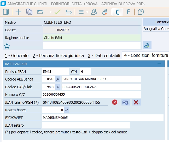This screenshot has height=142, width=169.
Task: Click the CIN field containing H
Action: pos(85,71)
